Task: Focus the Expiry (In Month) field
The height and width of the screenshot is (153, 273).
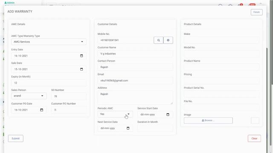Action: coord(49,83)
